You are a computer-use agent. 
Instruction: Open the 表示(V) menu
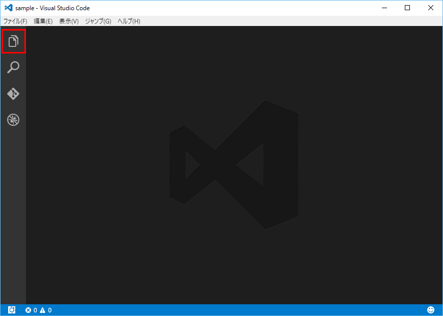pyautogui.click(x=69, y=21)
